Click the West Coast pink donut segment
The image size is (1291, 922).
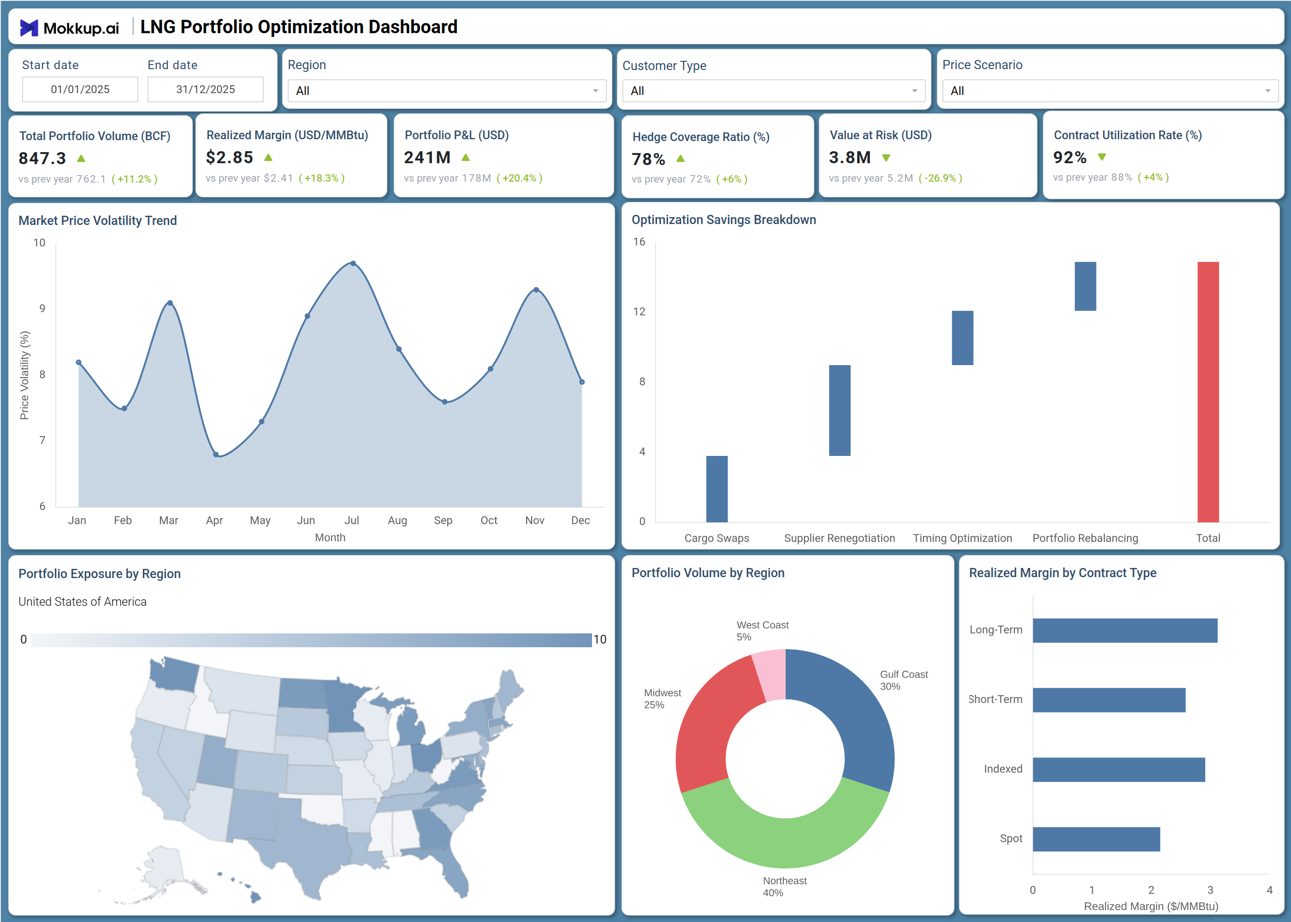click(772, 674)
